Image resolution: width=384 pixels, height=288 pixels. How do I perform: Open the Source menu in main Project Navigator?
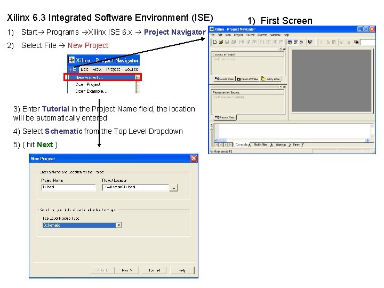coord(250,35)
